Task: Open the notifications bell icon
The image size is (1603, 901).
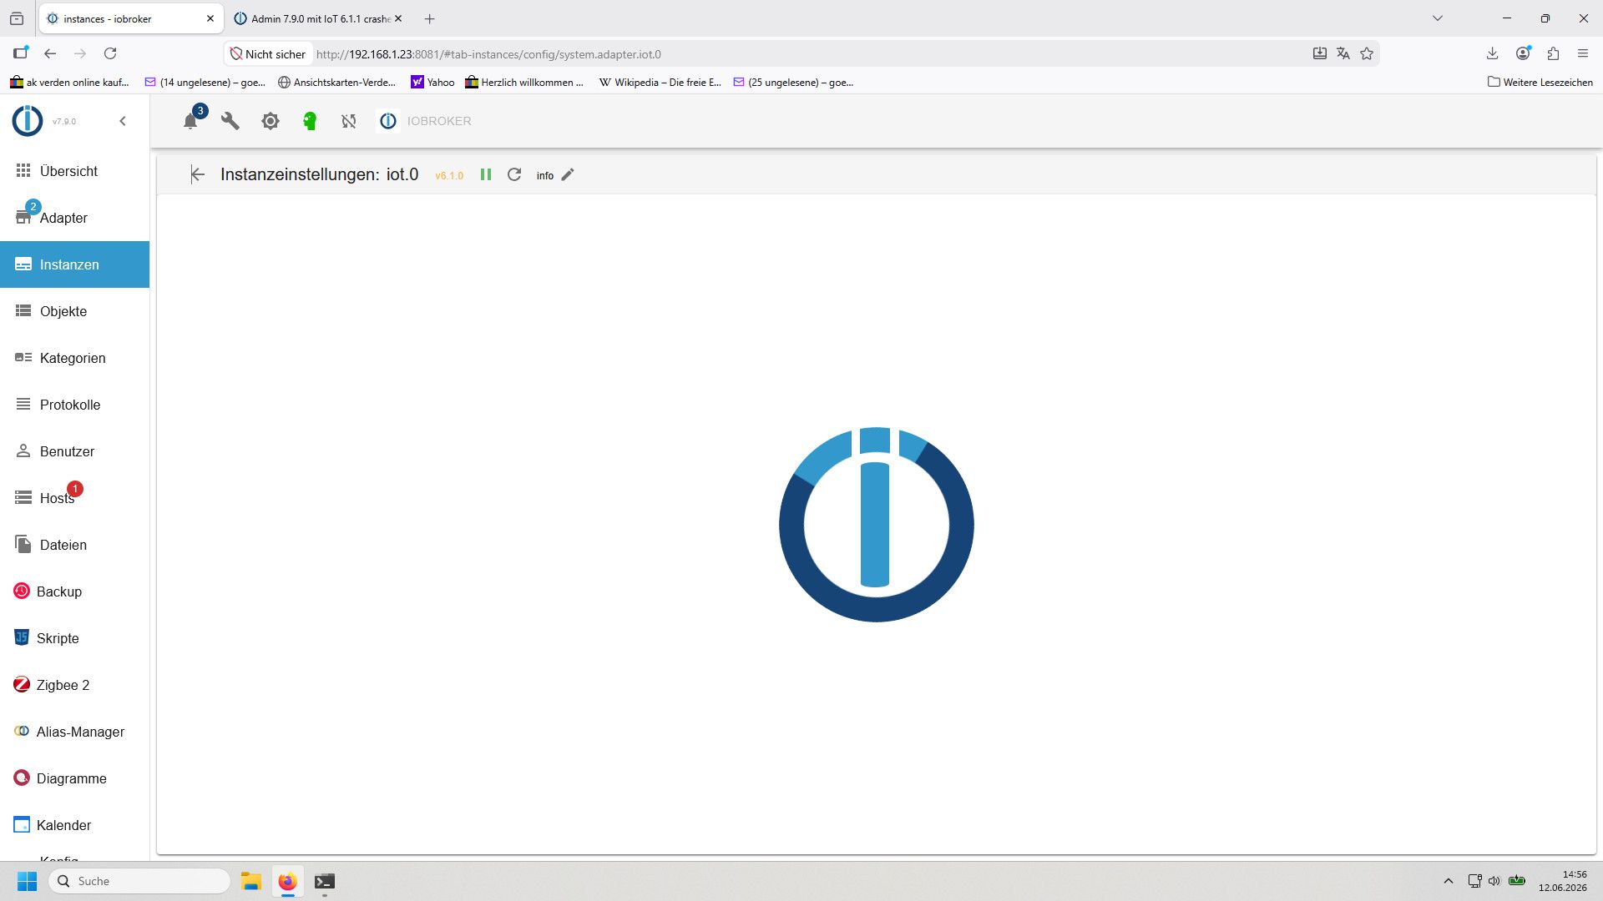Action: [190, 121]
